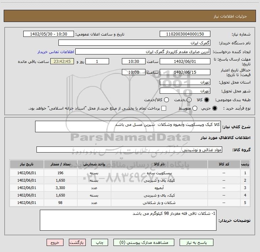Open the اطلاعات تماس خریدار link

click(x=56, y=52)
